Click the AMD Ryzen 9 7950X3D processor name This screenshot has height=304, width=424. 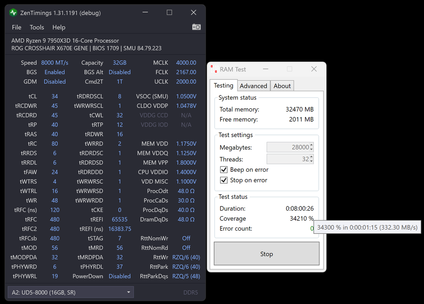pyautogui.click(x=65, y=41)
